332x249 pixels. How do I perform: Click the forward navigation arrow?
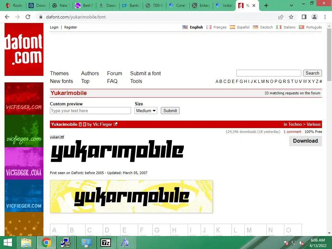(x=18, y=17)
